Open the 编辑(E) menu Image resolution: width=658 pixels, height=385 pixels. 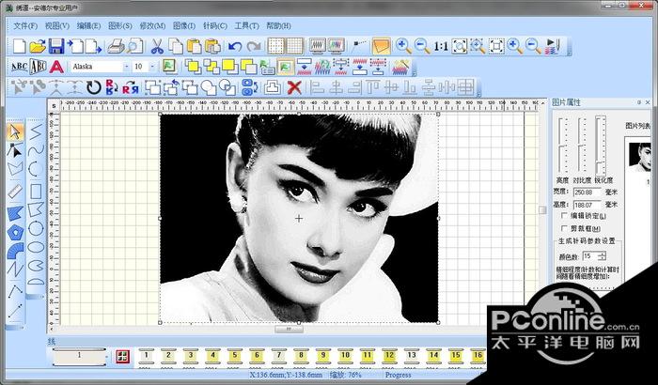88,25
